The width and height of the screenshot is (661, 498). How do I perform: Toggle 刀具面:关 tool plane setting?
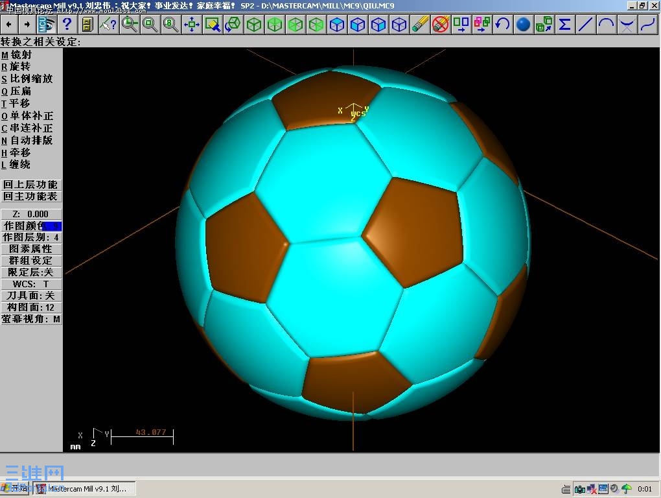[31, 296]
